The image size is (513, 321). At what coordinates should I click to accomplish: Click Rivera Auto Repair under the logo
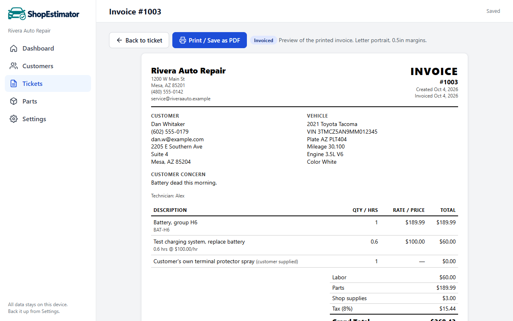(x=29, y=31)
